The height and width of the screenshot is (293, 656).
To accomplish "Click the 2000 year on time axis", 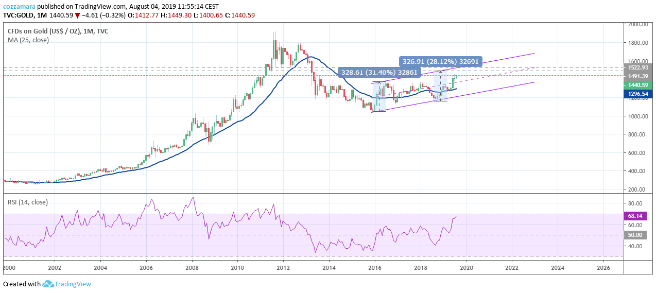I will 9,268.
